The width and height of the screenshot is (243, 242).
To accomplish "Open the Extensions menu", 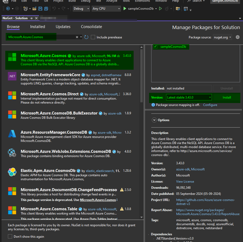I will 142,1.
